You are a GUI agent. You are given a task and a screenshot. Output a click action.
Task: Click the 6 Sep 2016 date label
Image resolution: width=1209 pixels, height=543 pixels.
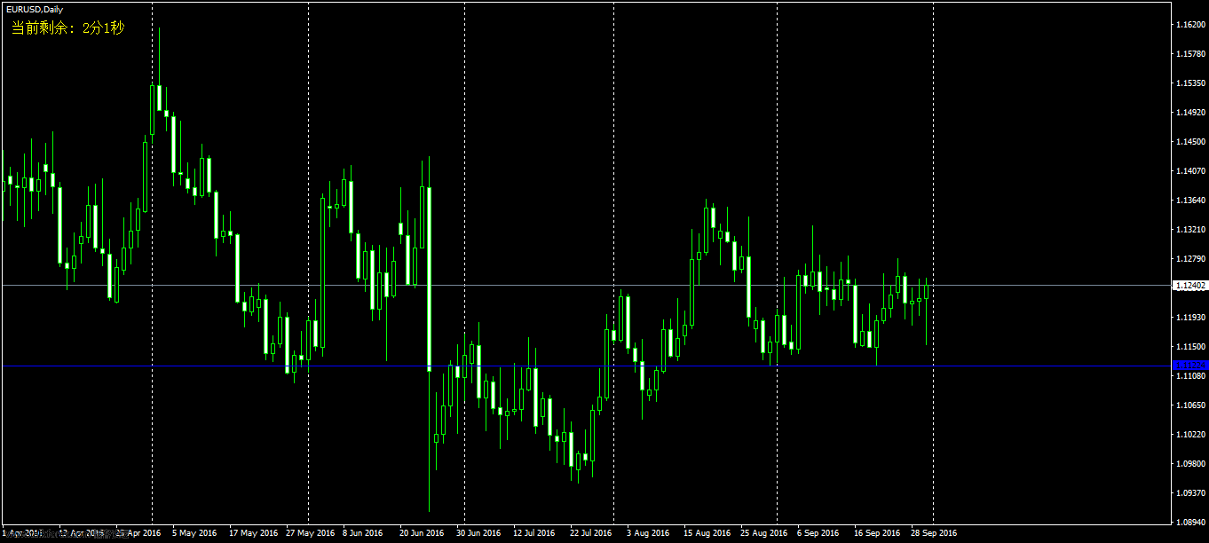[x=818, y=534]
